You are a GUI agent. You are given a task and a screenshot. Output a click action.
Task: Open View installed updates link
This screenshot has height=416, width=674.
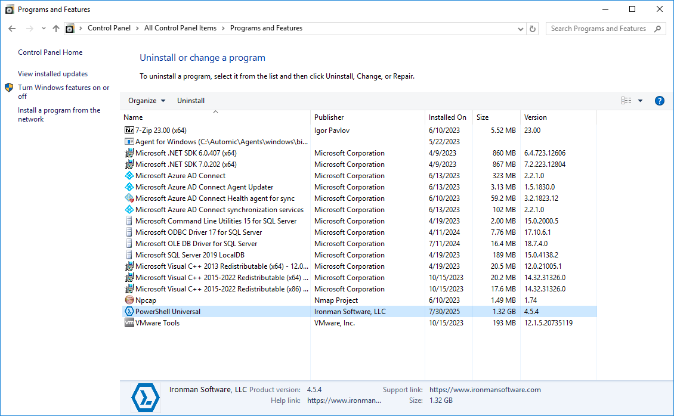tap(53, 74)
